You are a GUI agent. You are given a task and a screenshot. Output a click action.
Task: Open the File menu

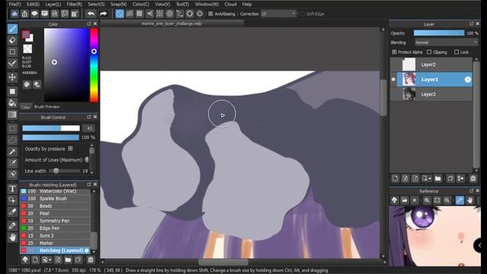[14, 4]
